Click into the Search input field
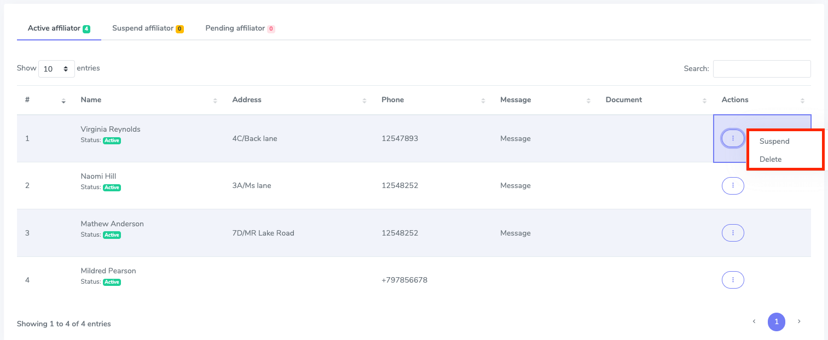 click(761, 69)
